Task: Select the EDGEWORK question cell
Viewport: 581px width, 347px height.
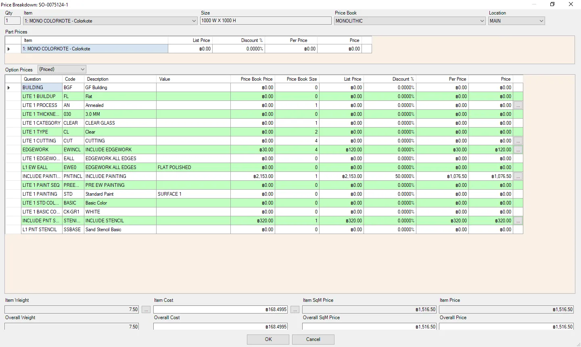Action: (42, 150)
